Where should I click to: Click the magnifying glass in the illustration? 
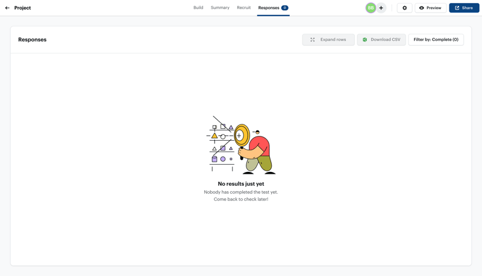click(x=240, y=135)
